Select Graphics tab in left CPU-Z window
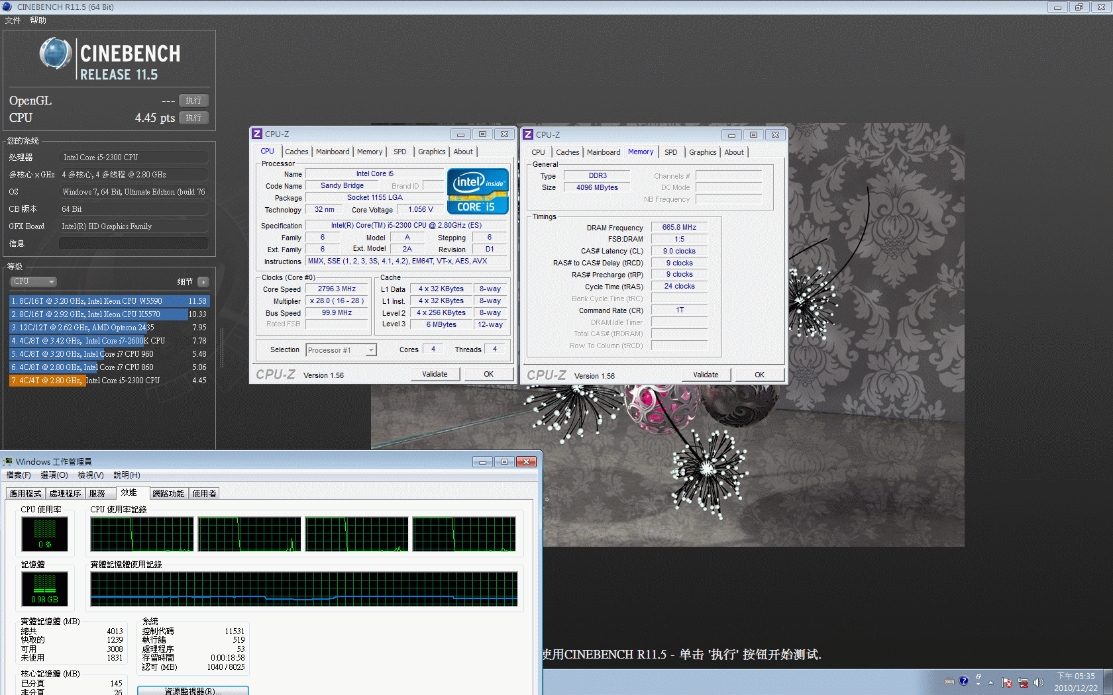 coord(431,152)
